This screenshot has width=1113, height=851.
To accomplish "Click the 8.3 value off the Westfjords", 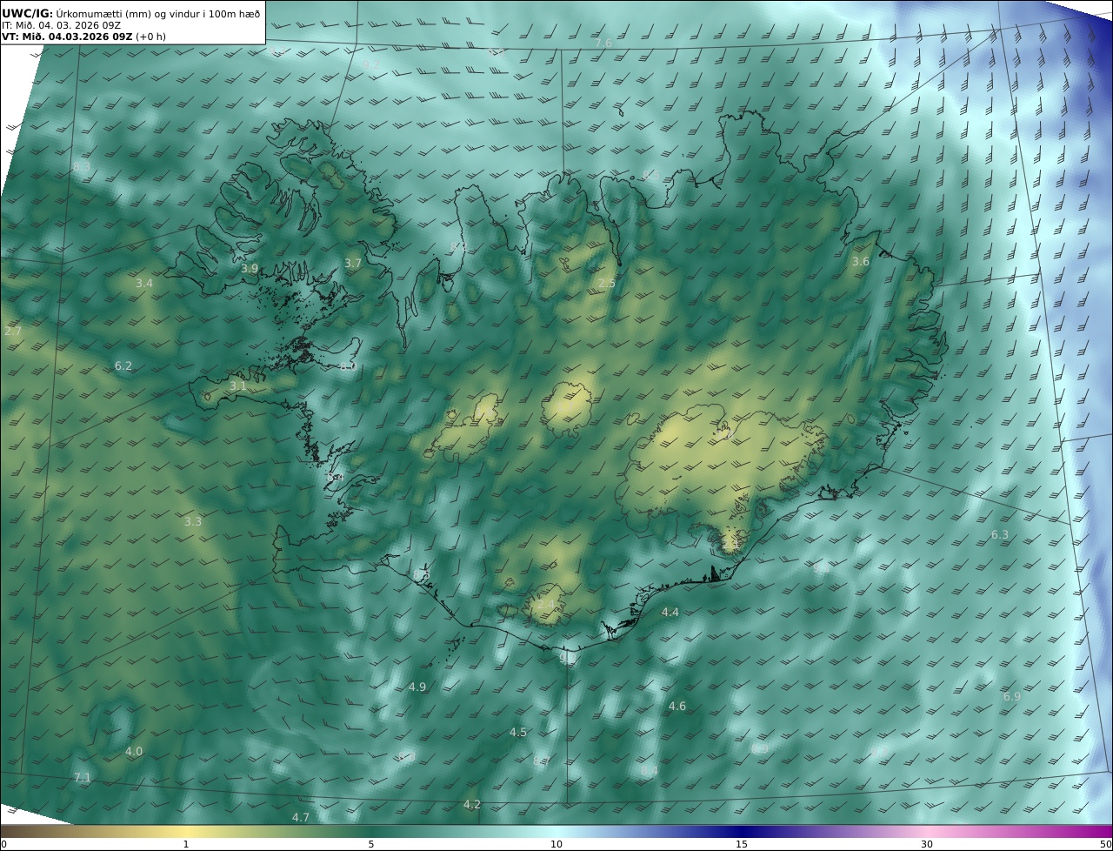I will pyautogui.click(x=82, y=166).
